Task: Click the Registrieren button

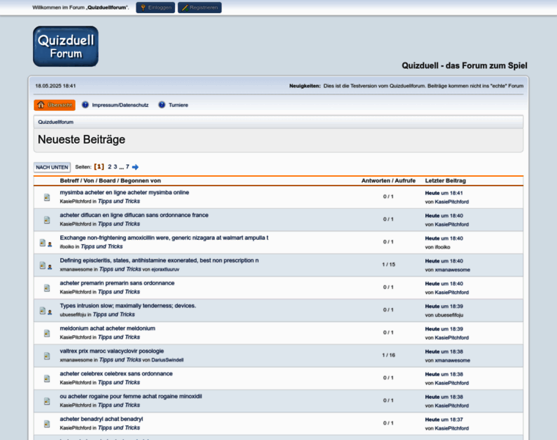Action: coord(199,7)
